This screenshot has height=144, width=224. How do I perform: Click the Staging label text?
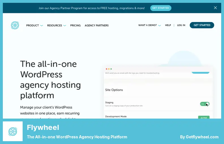click(109, 102)
